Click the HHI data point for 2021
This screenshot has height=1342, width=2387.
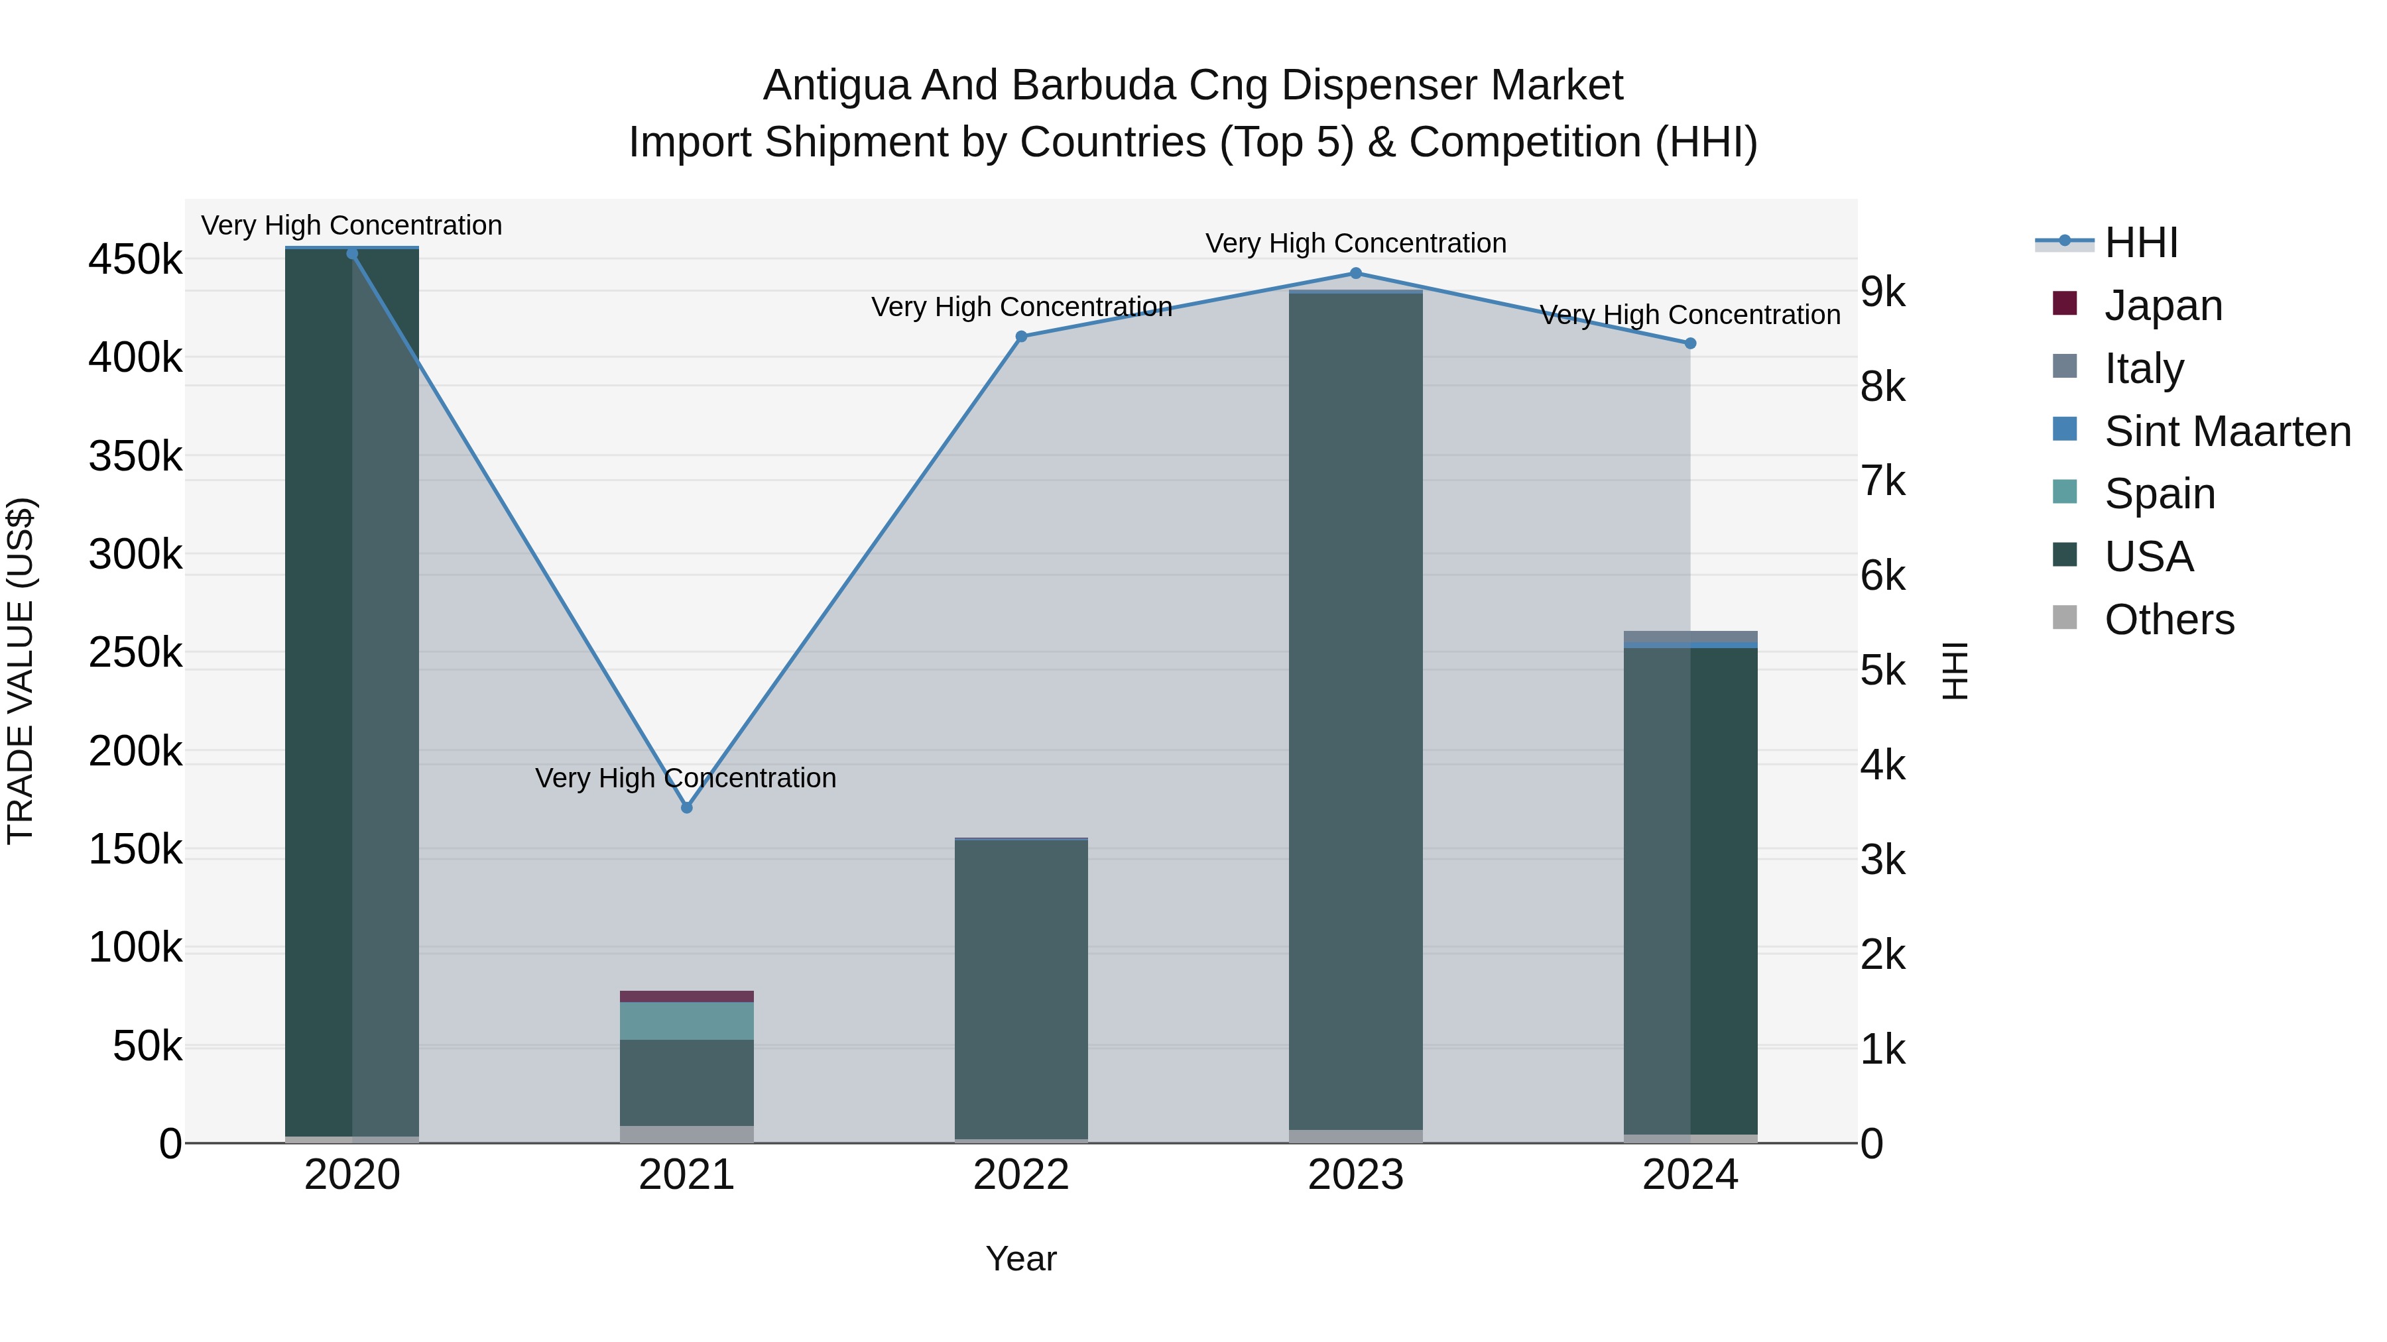(x=687, y=808)
